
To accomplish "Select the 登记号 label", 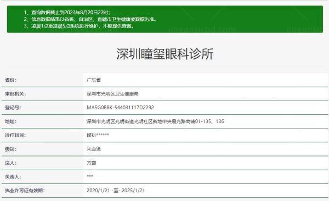I will pos(13,108).
